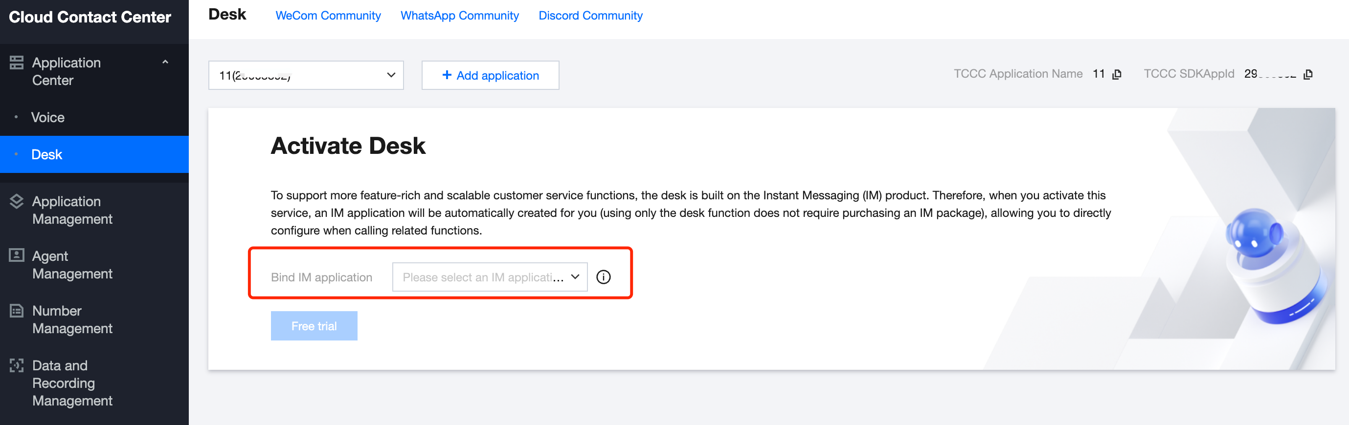Open Agent Management menu item
This screenshot has width=1349, height=425.
(x=72, y=264)
